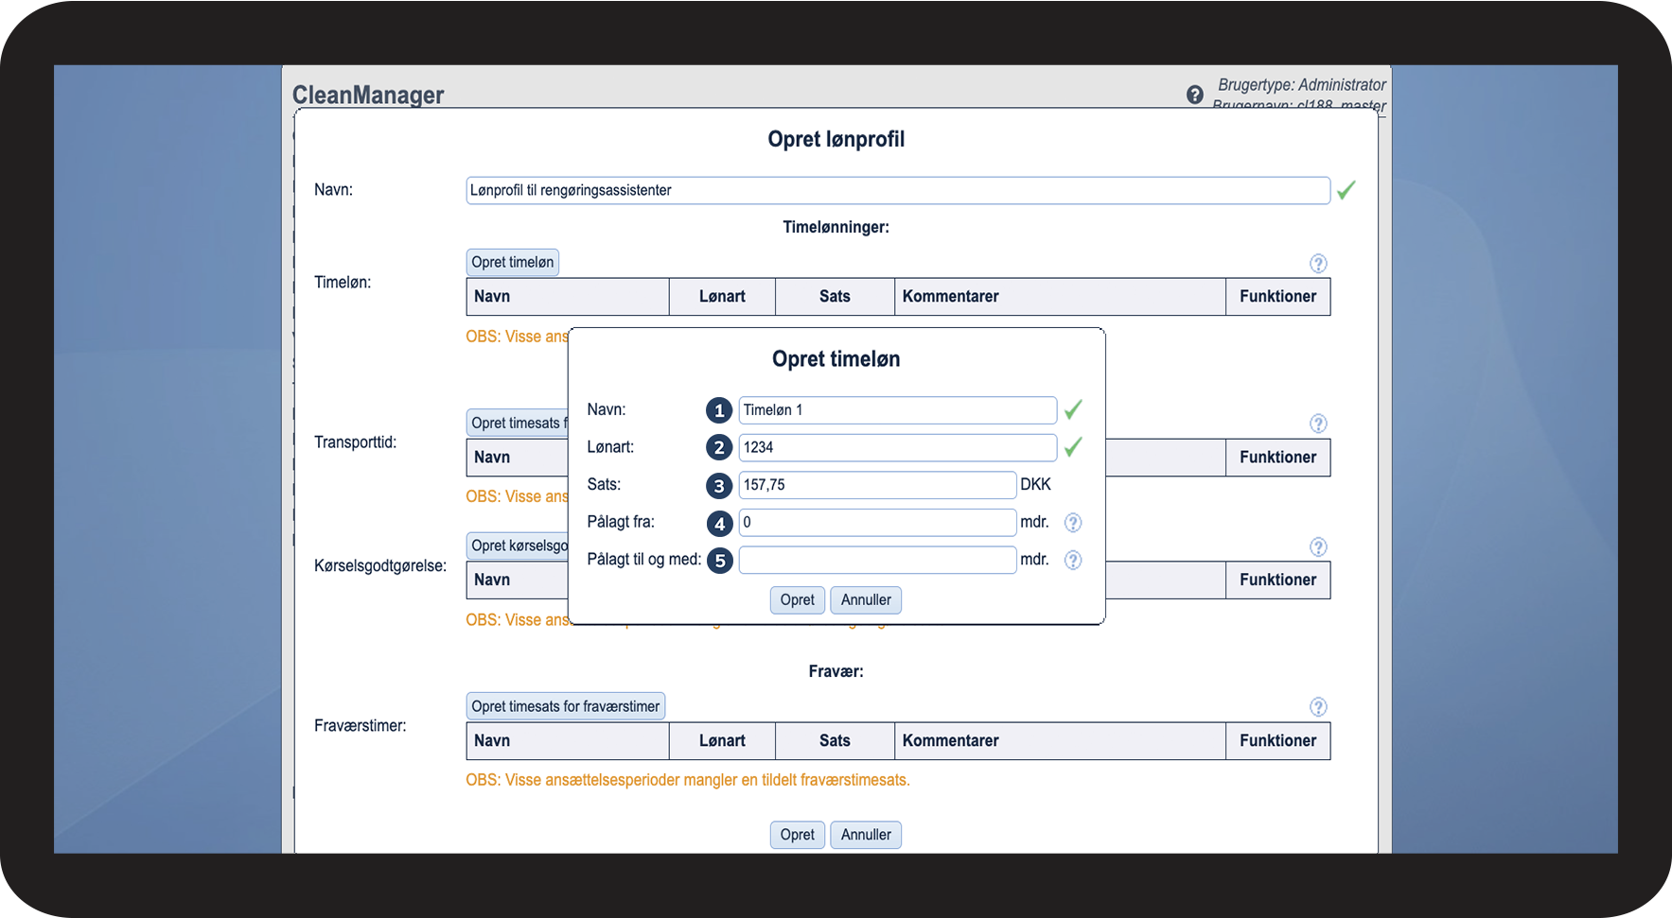Screen dimensions: 1672x918
Task: Open help icon for the Transporttid table
Action: (x=1317, y=424)
